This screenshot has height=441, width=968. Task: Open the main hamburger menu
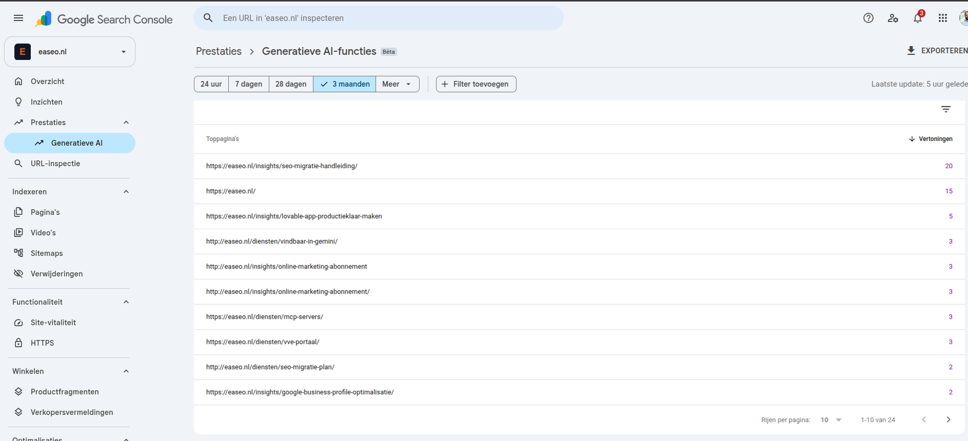(x=19, y=18)
